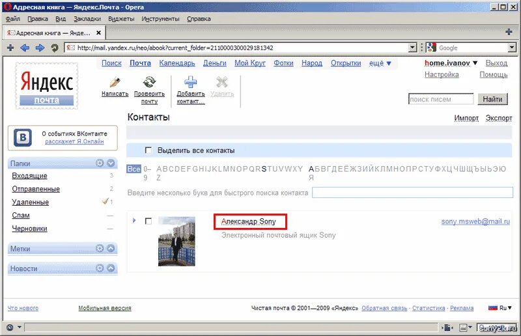Open the Ru language dropdown

505,308
